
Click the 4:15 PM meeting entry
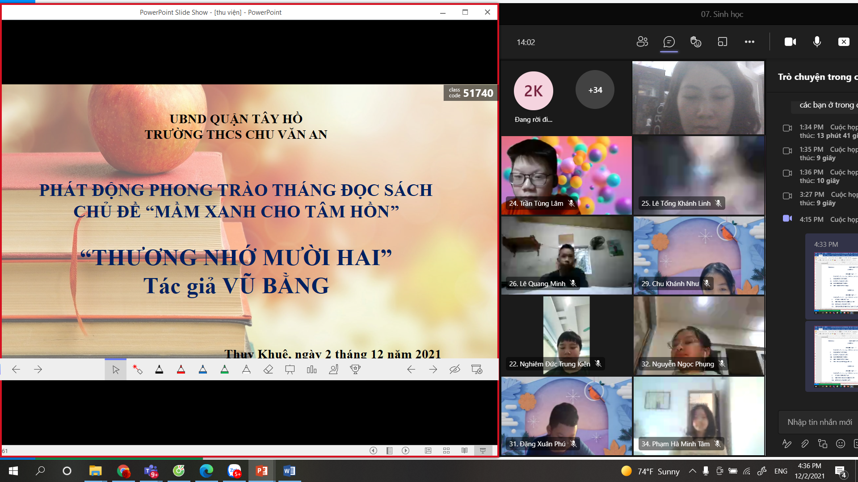(x=820, y=219)
